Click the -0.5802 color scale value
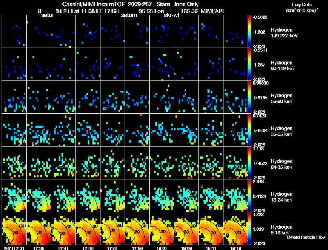Image resolution: width=328 pixels, height=250 pixels. coord(260,17)
